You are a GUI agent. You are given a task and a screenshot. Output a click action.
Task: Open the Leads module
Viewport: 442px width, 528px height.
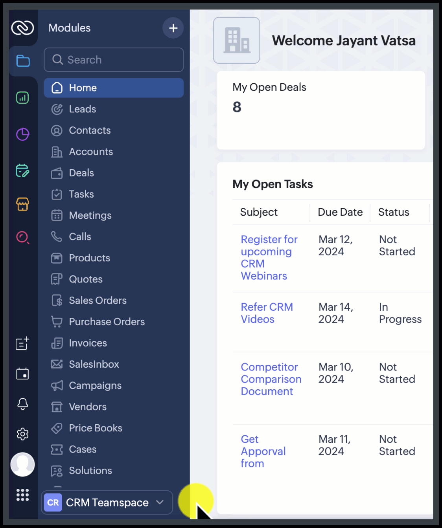coord(82,109)
